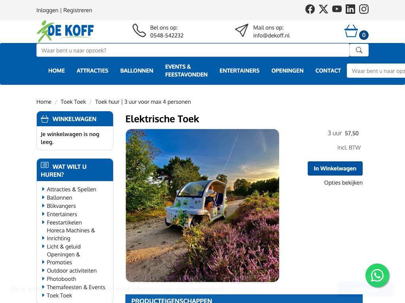
Task: Click the search magnifier button
Action: (x=359, y=50)
